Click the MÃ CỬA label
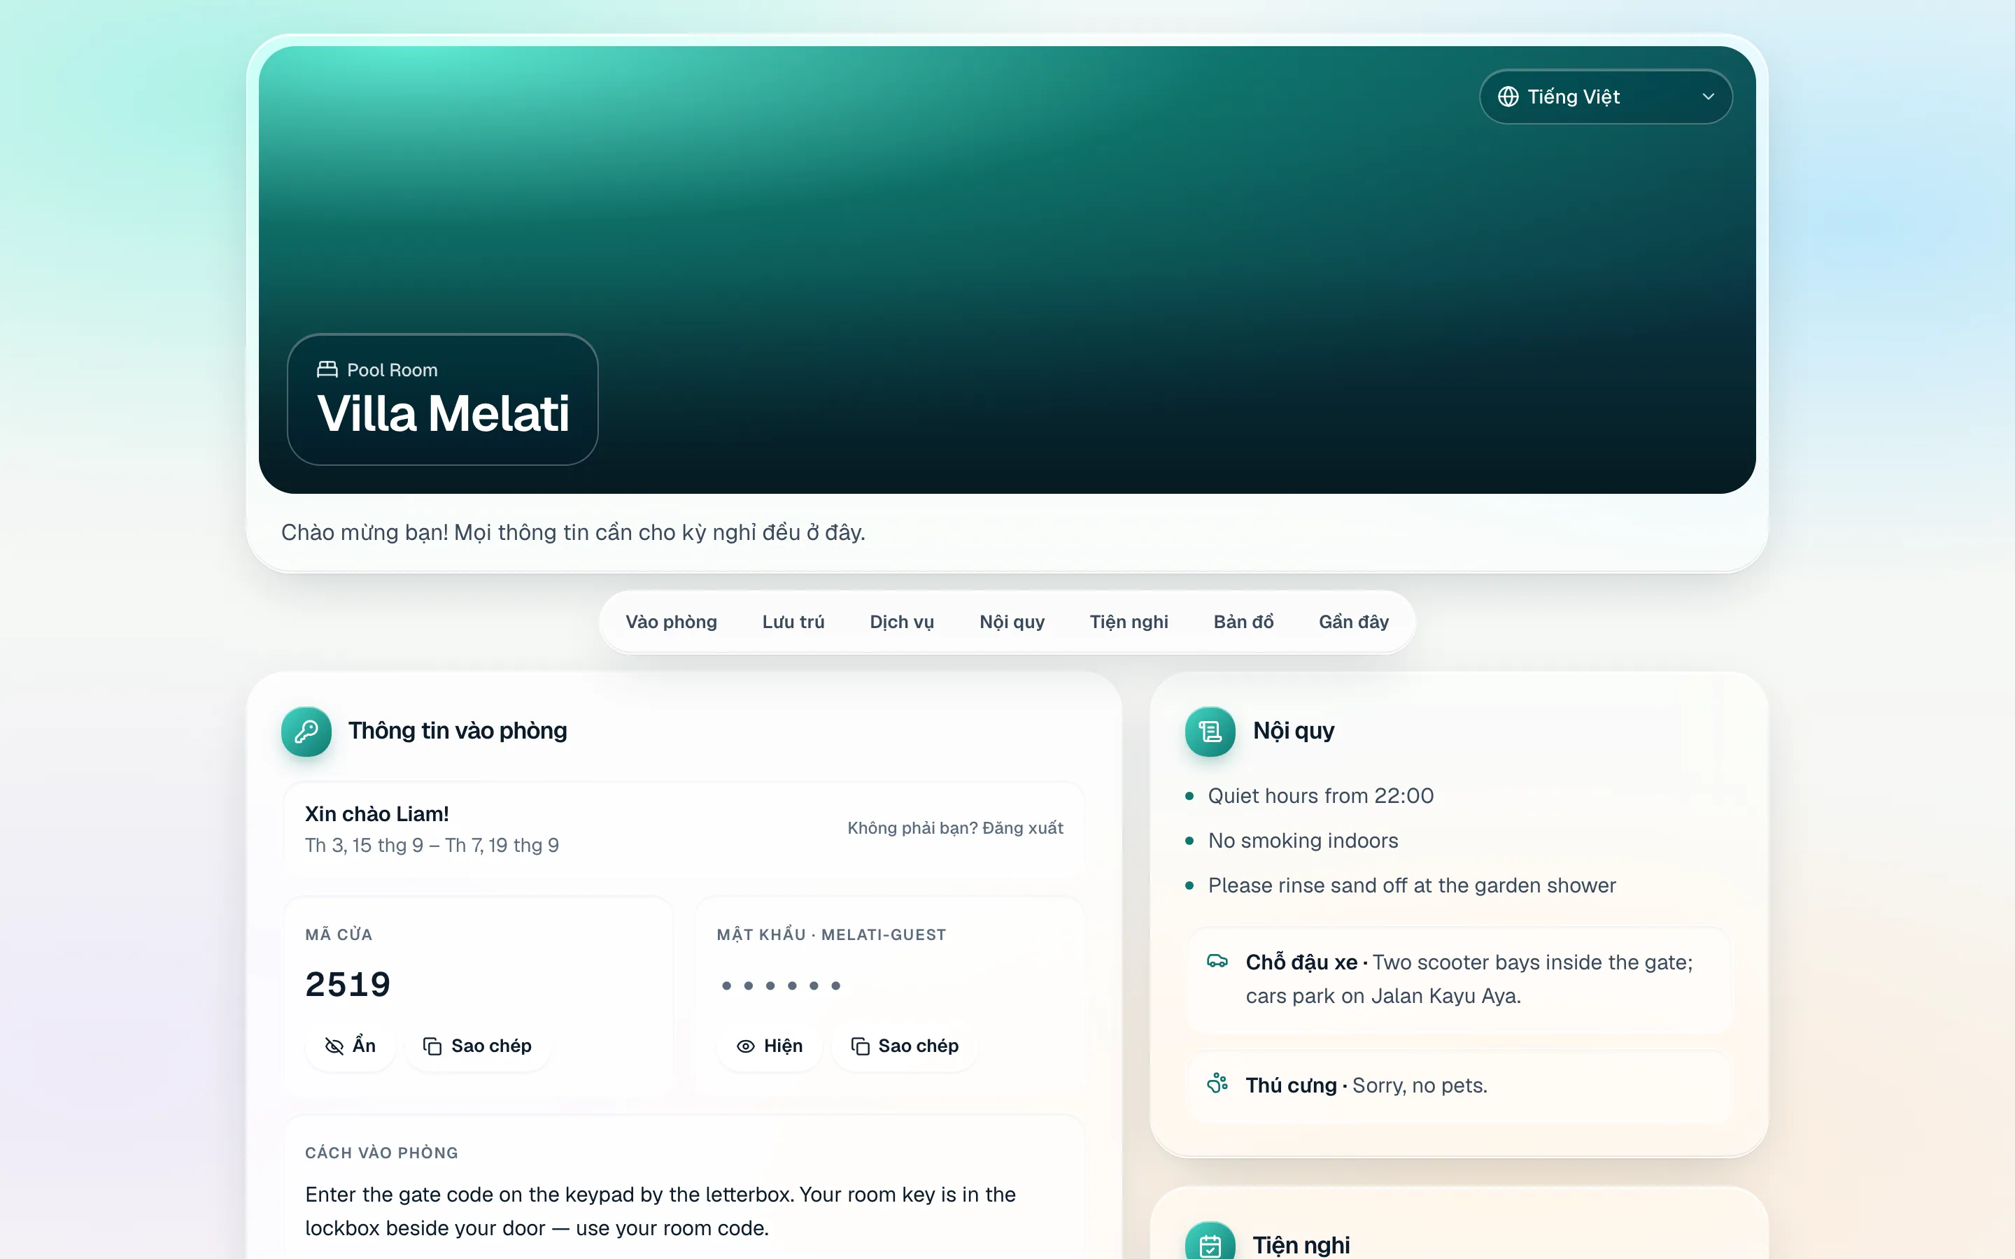 point(338,934)
